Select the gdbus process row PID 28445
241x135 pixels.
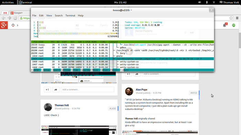pyautogui.click(x=122, y=48)
